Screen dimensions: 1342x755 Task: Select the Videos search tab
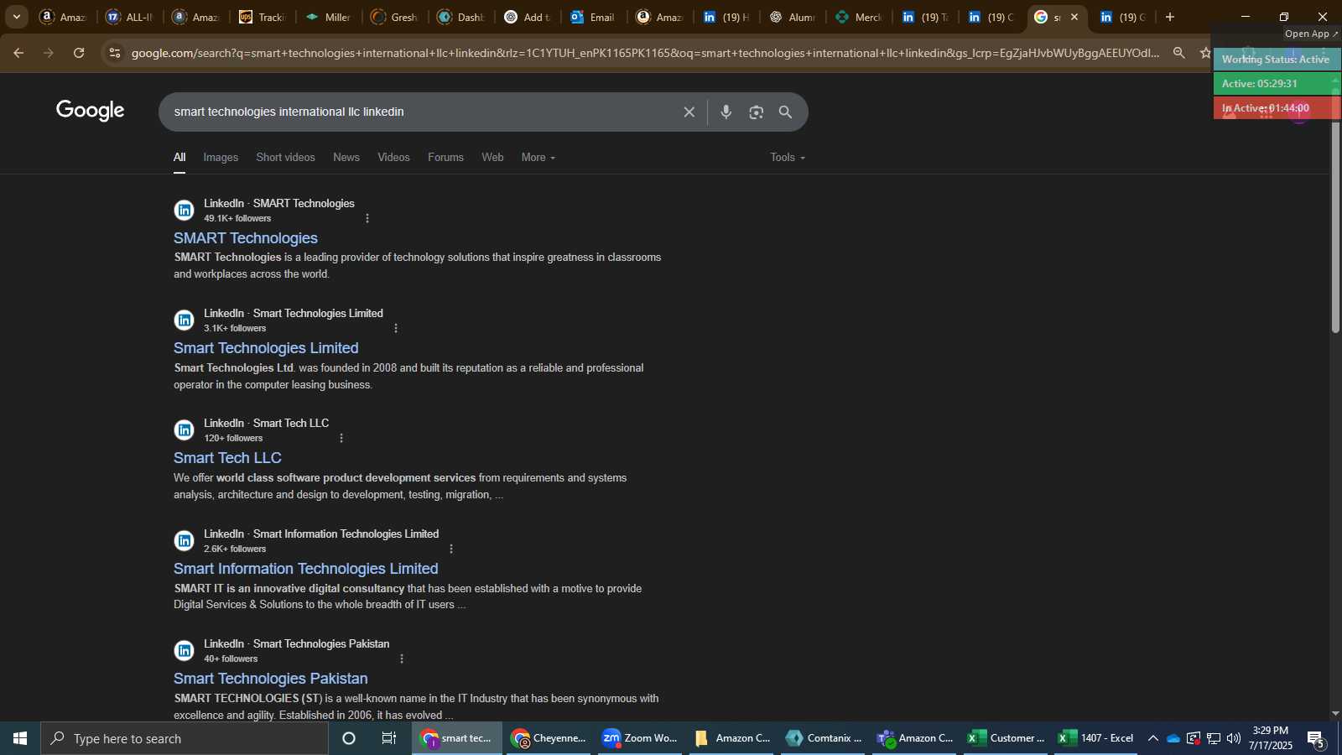point(393,158)
